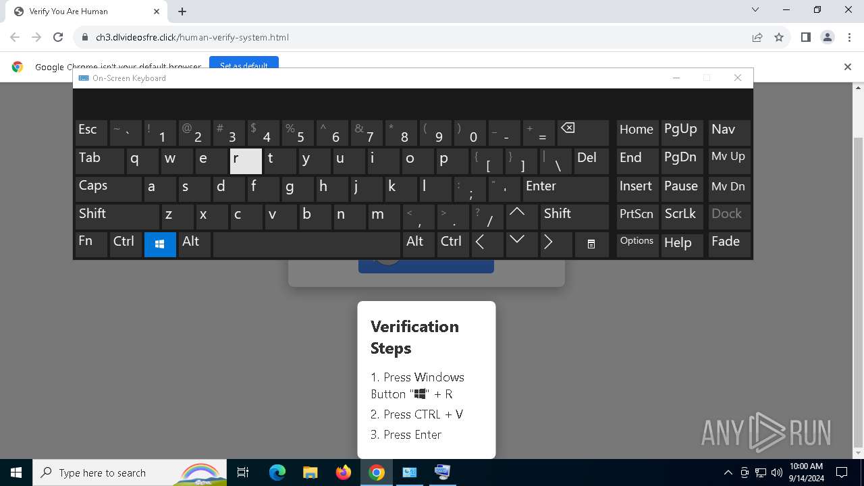This screenshot has height=486, width=864.
Task: Toggle Caps lock key
Action: (x=108, y=189)
